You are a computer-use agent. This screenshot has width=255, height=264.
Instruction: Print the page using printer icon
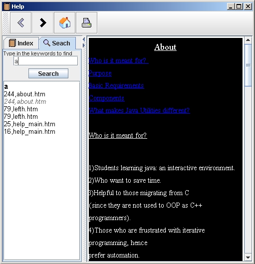pos(86,23)
